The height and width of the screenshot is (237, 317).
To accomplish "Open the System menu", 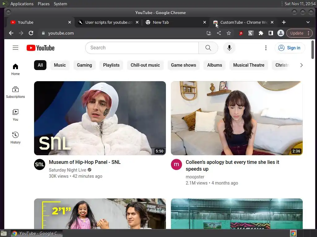I will coord(60,4).
